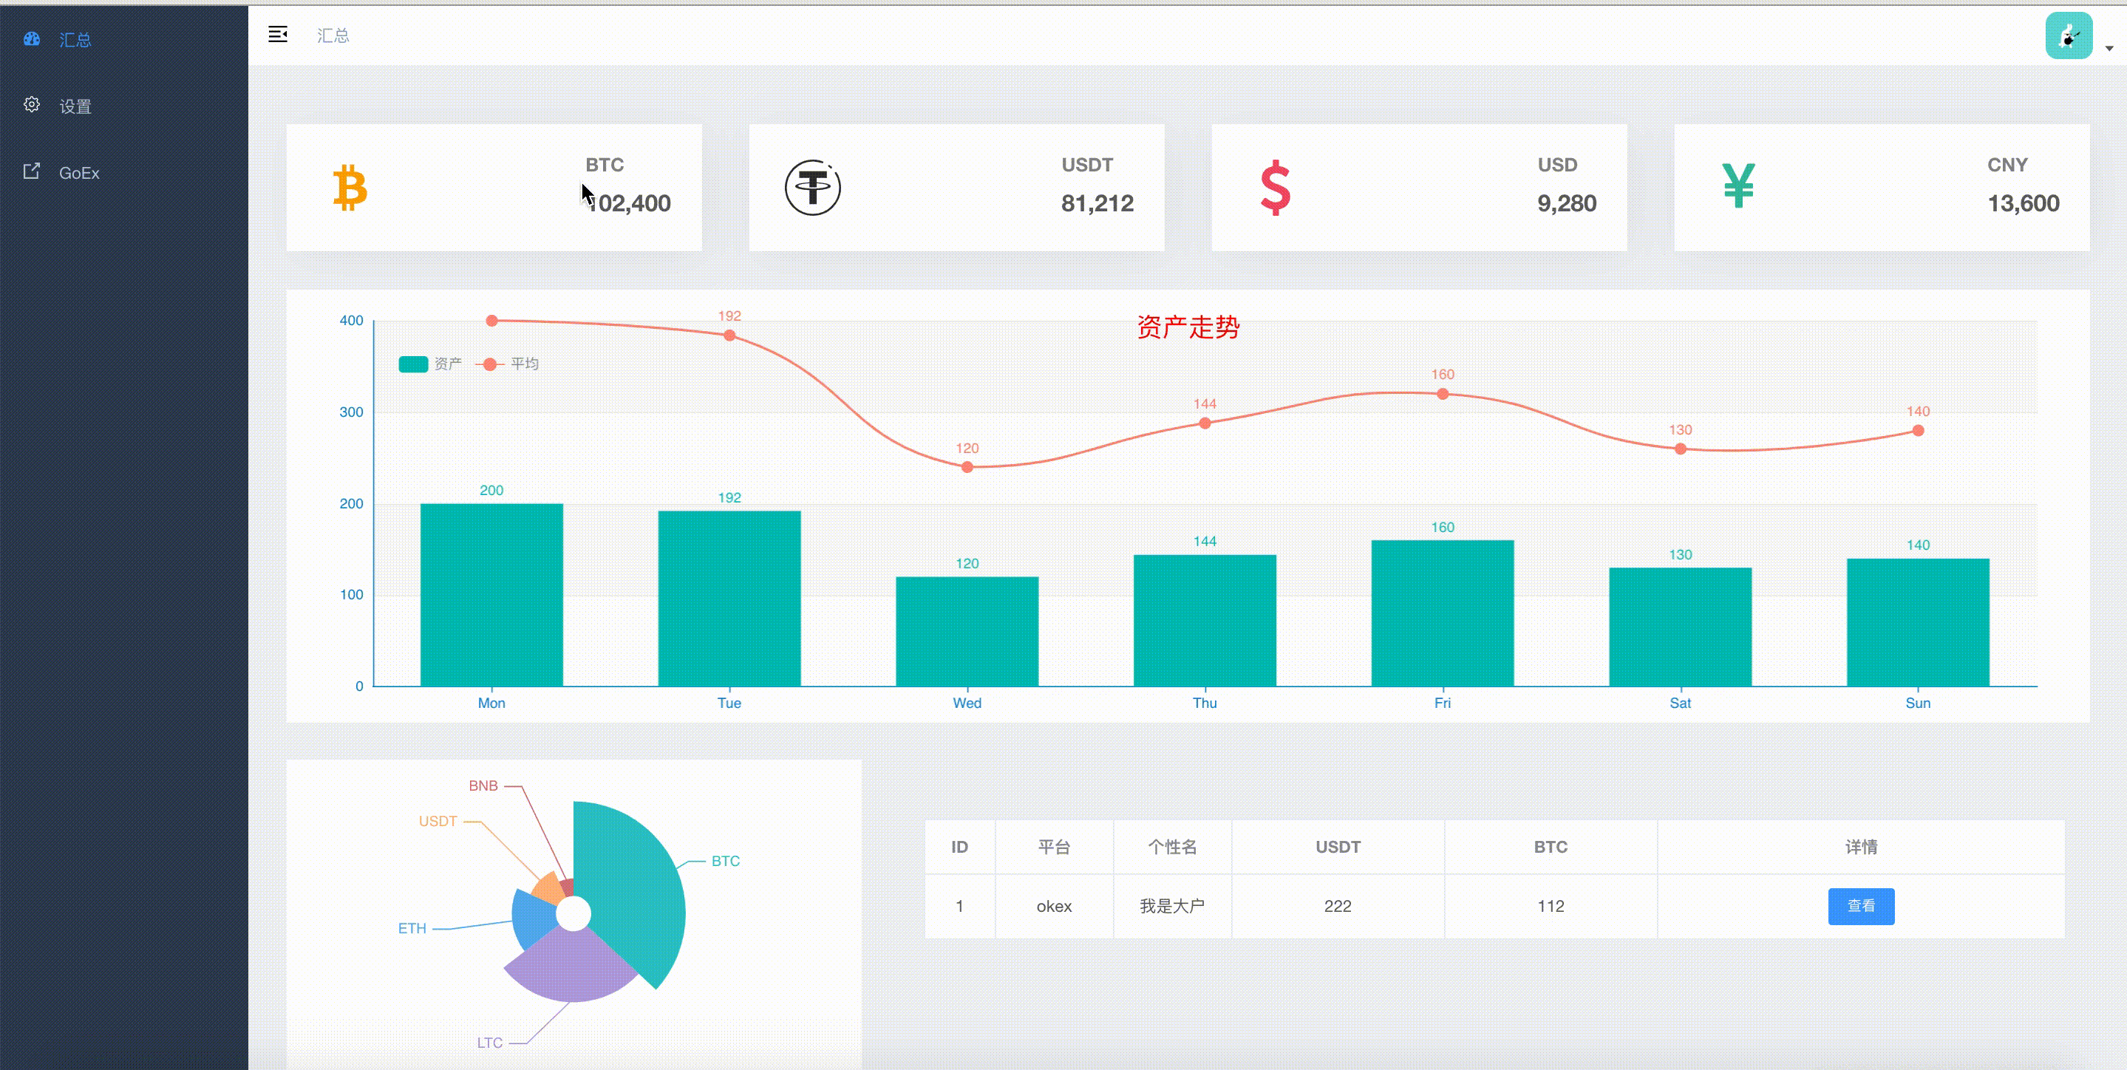Image resolution: width=2127 pixels, height=1070 pixels.
Task: Click the Tether USDT circle icon
Action: pos(812,188)
